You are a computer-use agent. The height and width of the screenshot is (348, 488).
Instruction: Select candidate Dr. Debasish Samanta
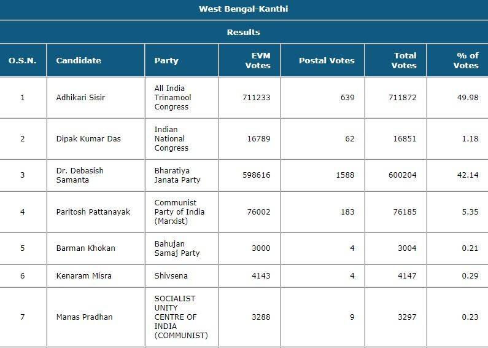point(80,175)
